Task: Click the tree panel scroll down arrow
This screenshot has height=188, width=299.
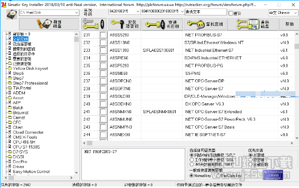Action: point(76,173)
